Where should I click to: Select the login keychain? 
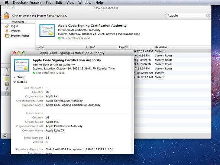[14, 26]
